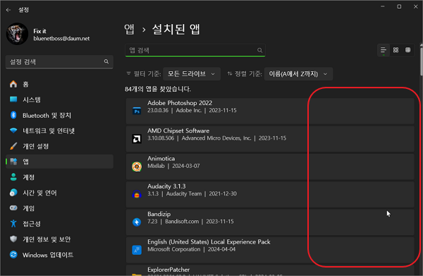Open Time and language settings

click(x=59, y=193)
